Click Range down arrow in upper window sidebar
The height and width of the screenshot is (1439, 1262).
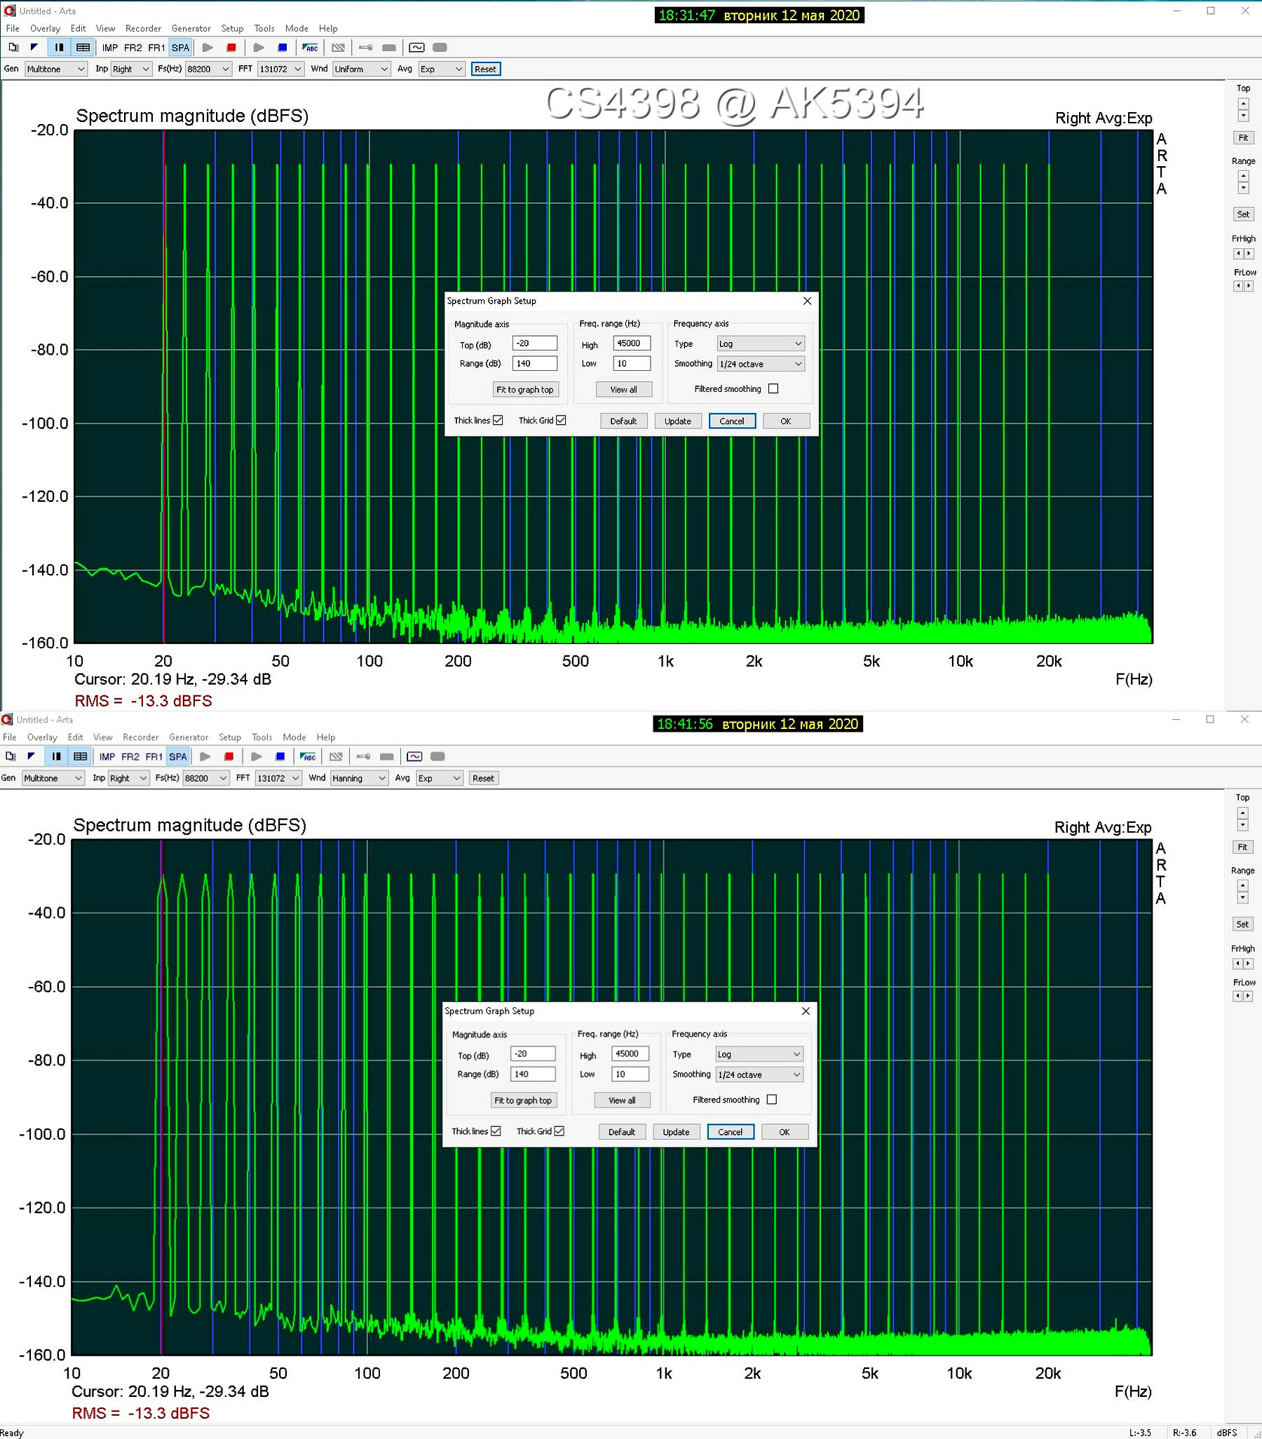(1243, 187)
